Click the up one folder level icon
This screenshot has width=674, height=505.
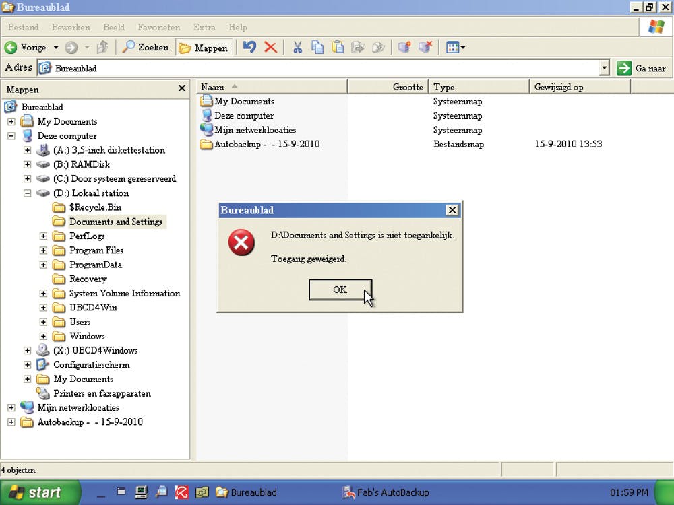102,47
